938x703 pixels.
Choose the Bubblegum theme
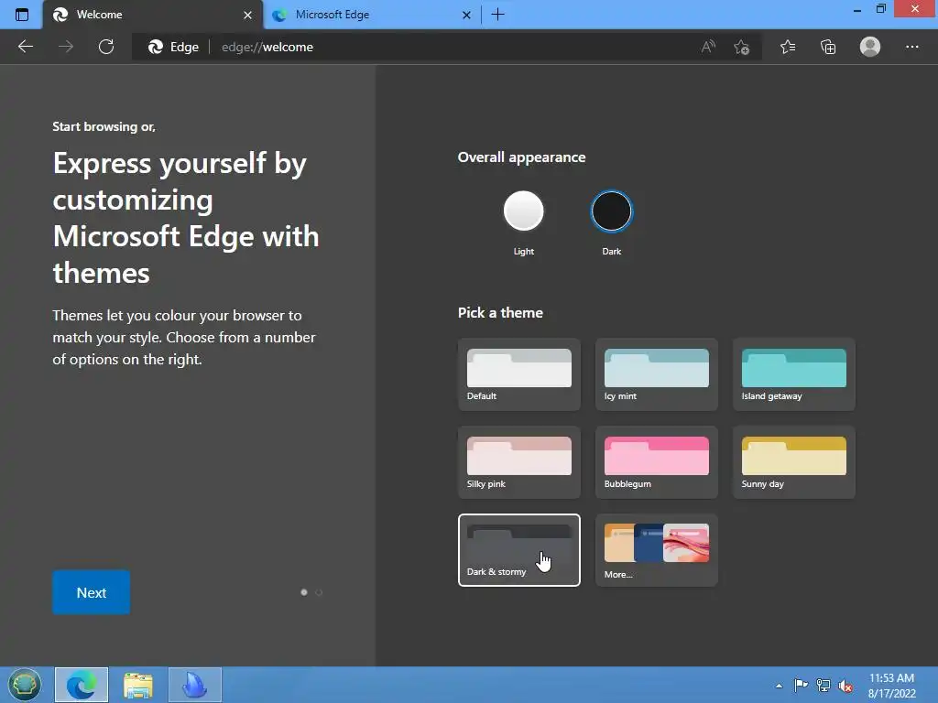click(656, 462)
